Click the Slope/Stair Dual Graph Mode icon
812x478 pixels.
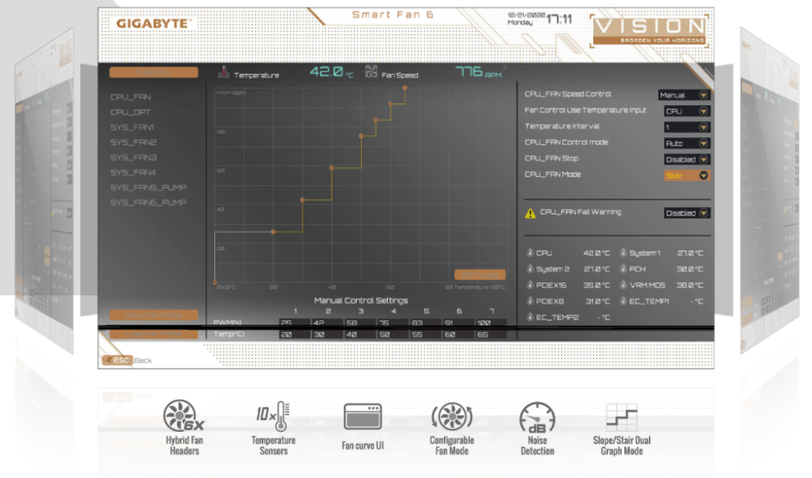[622, 417]
